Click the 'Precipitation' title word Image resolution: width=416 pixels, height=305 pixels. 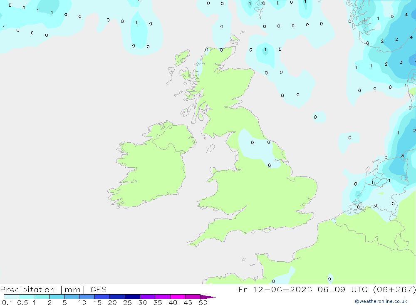27,290
